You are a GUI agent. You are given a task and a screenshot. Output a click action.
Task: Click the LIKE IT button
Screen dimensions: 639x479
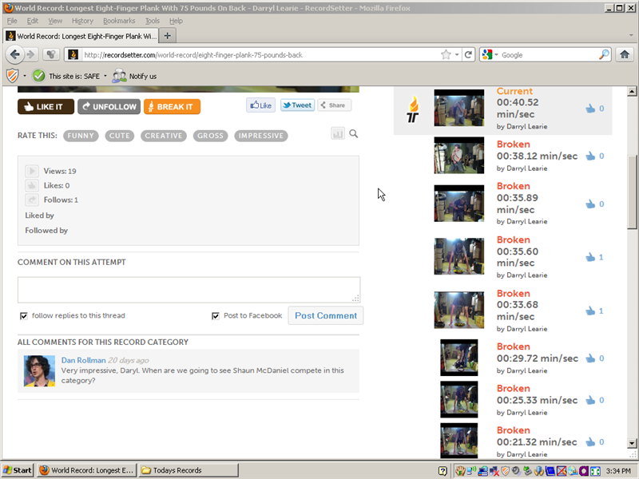coord(46,107)
